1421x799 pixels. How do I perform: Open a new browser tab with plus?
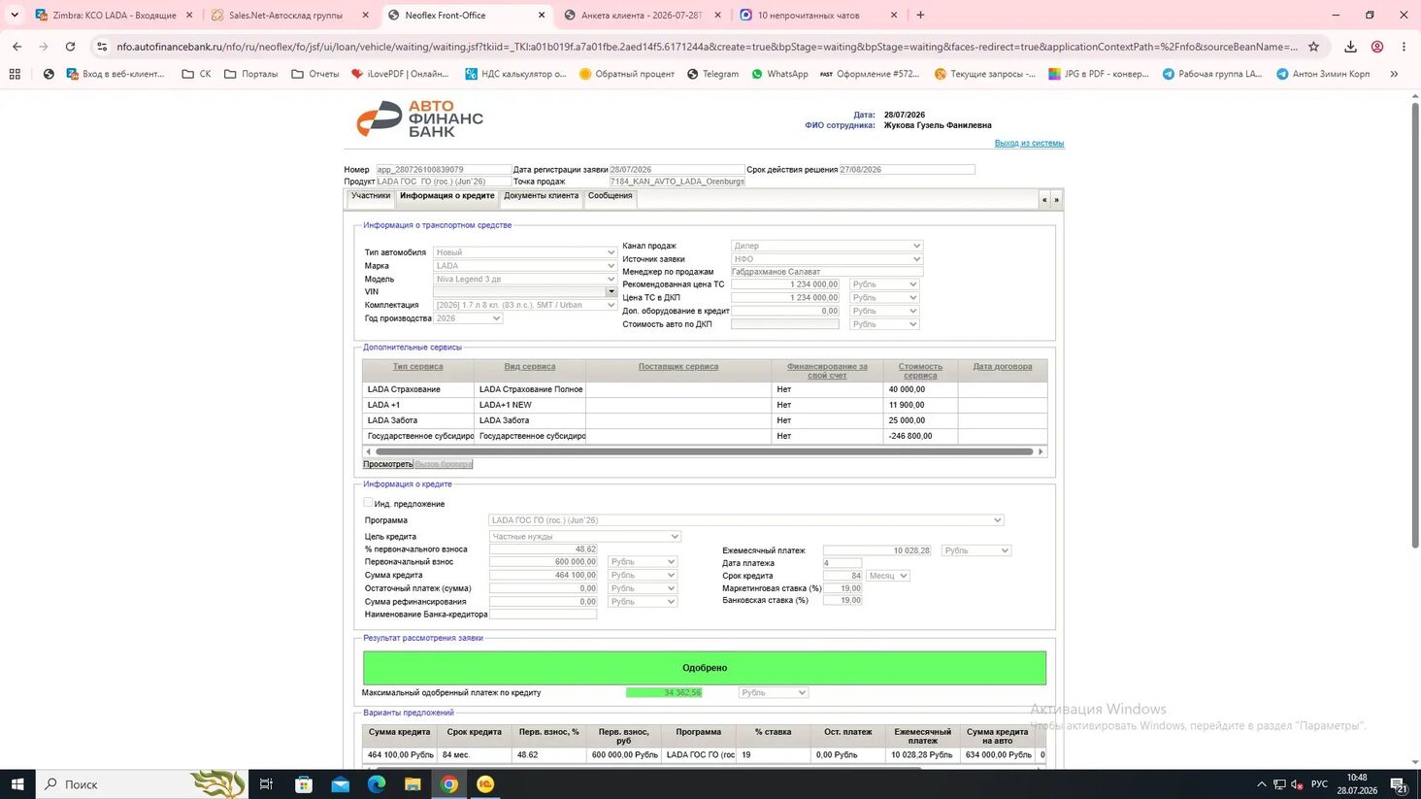tap(920, 15)
